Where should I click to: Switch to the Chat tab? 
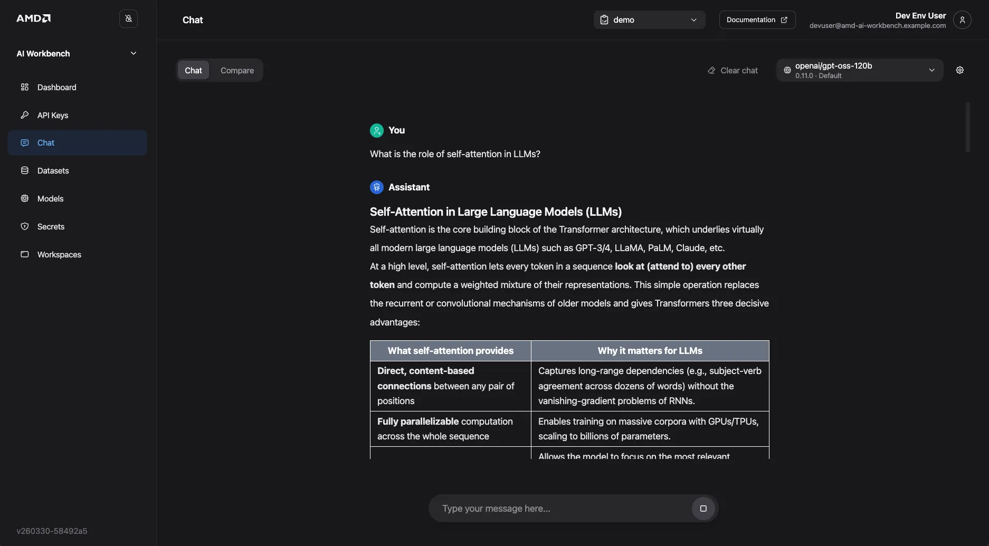pos(193,70)
